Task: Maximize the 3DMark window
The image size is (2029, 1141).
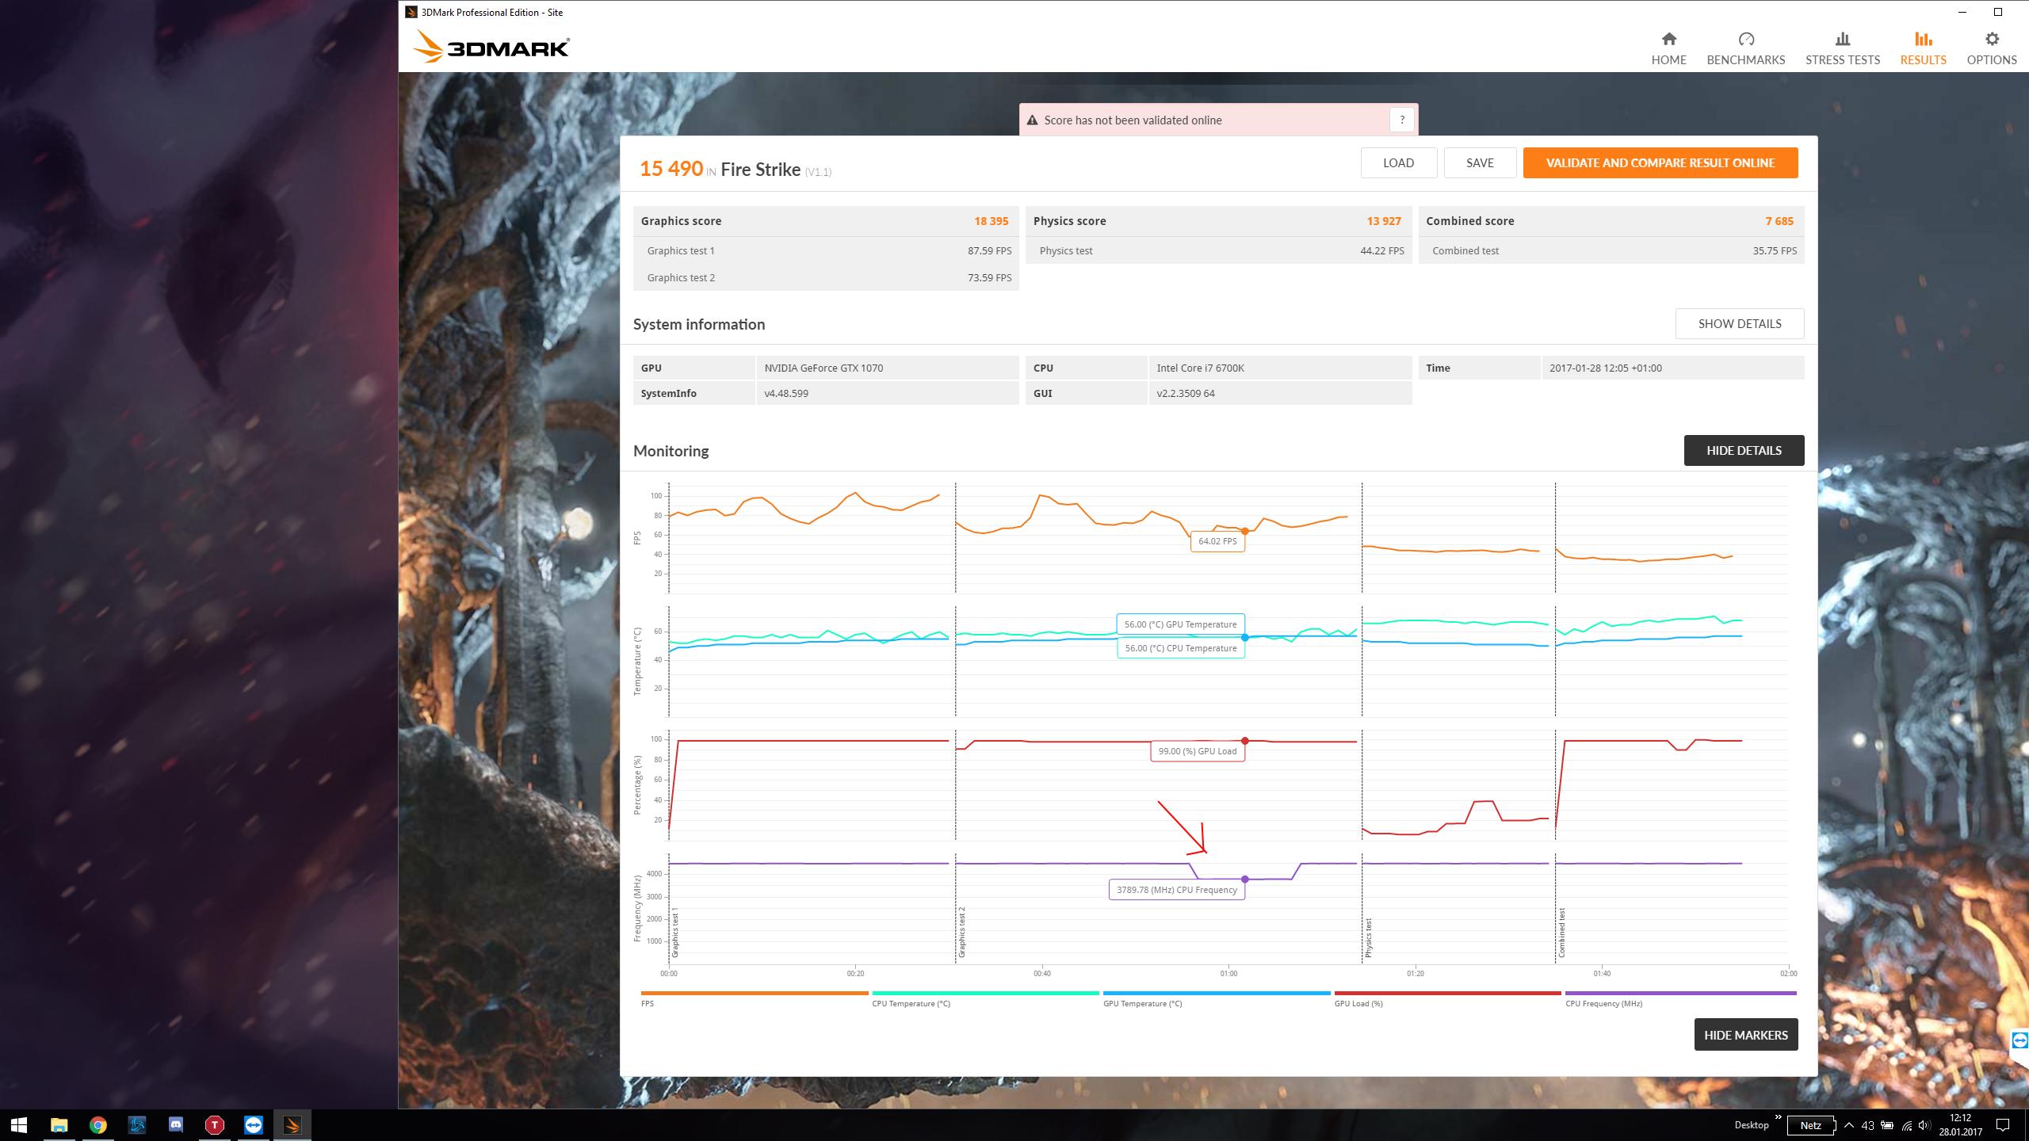Action: [x=1998, y=12]
